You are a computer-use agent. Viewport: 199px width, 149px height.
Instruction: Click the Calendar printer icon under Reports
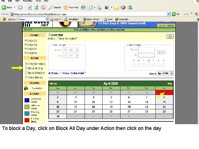[x=26, y=88]
